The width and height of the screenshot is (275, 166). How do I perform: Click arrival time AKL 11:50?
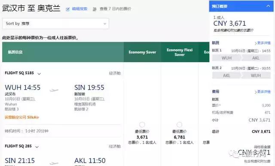(x=90, y=160)
